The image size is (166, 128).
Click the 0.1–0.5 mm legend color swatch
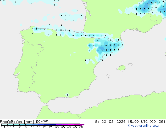tap(4, 125)
